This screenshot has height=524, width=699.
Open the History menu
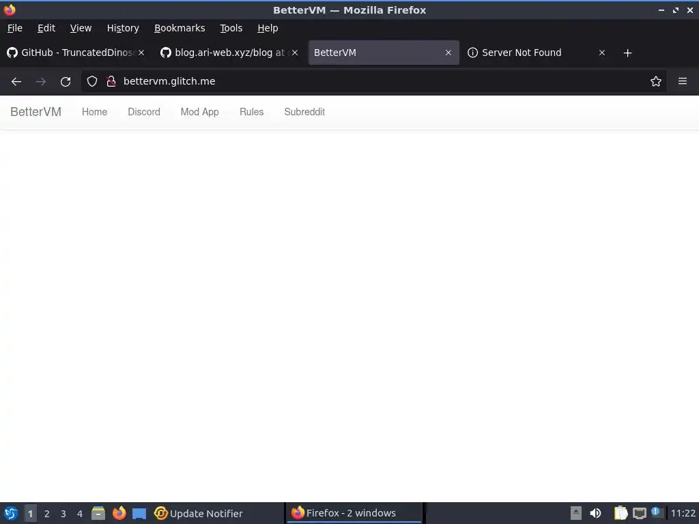(x=123, y=28)
